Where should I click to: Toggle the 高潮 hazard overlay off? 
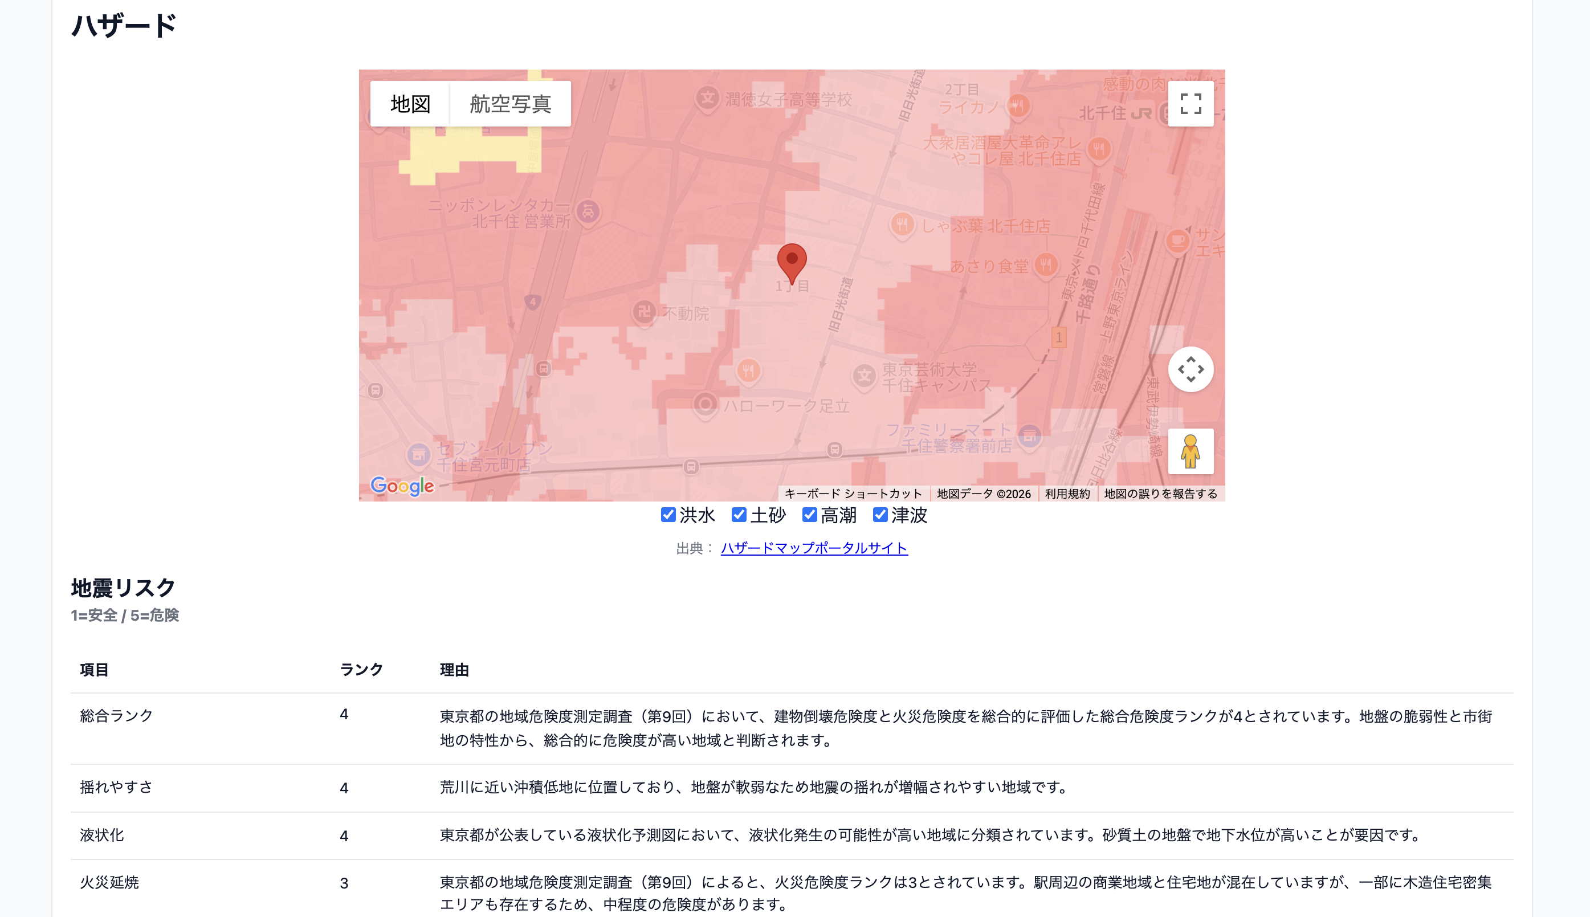(809, 515)
